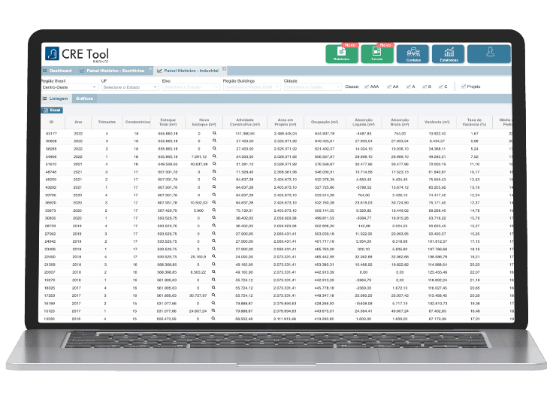
Task: Open the Região Buildings dropdown
Action: [252, 87]
